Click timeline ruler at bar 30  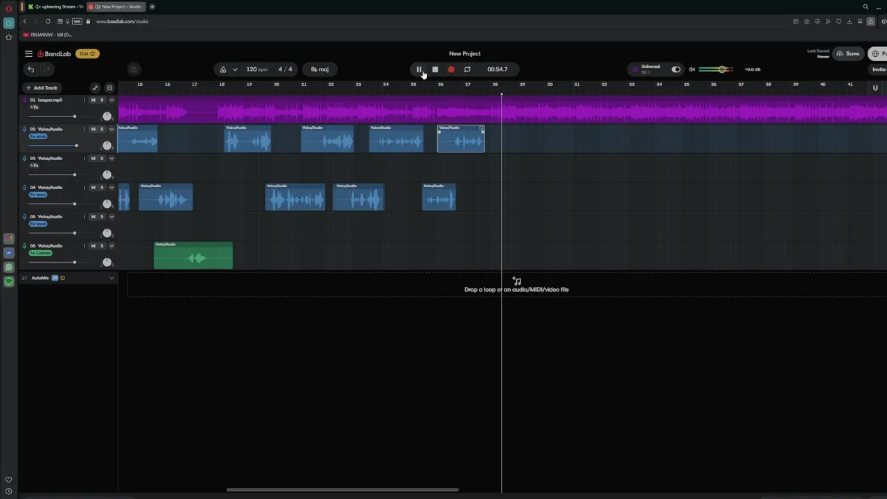(550, 85)
